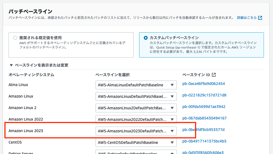Screen dimensions: 273x154
Task: Click the オペレーティングシステム column header
Action: 31,75
